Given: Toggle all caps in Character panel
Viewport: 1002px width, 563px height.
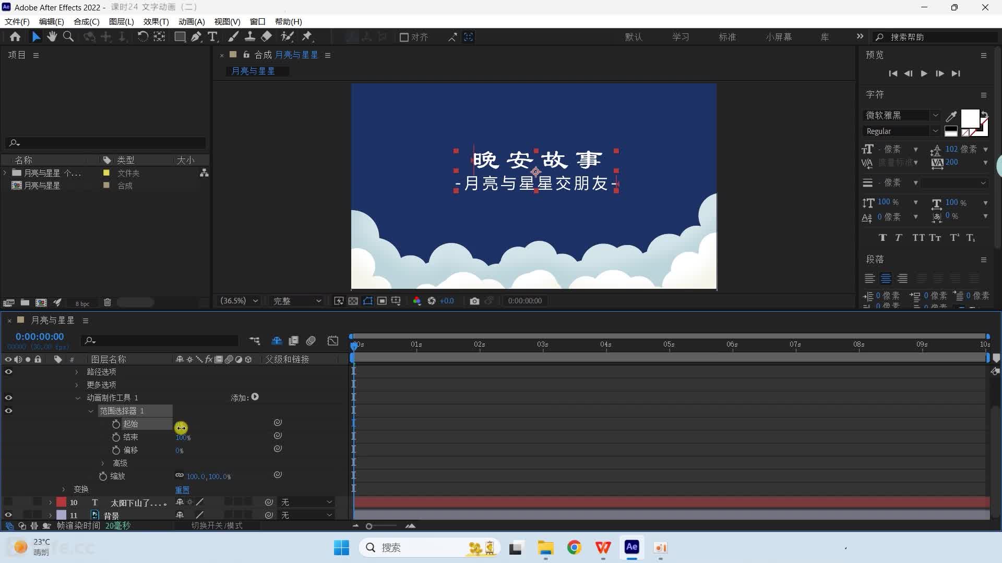Looking at the screenshot, I should point(918,238).
